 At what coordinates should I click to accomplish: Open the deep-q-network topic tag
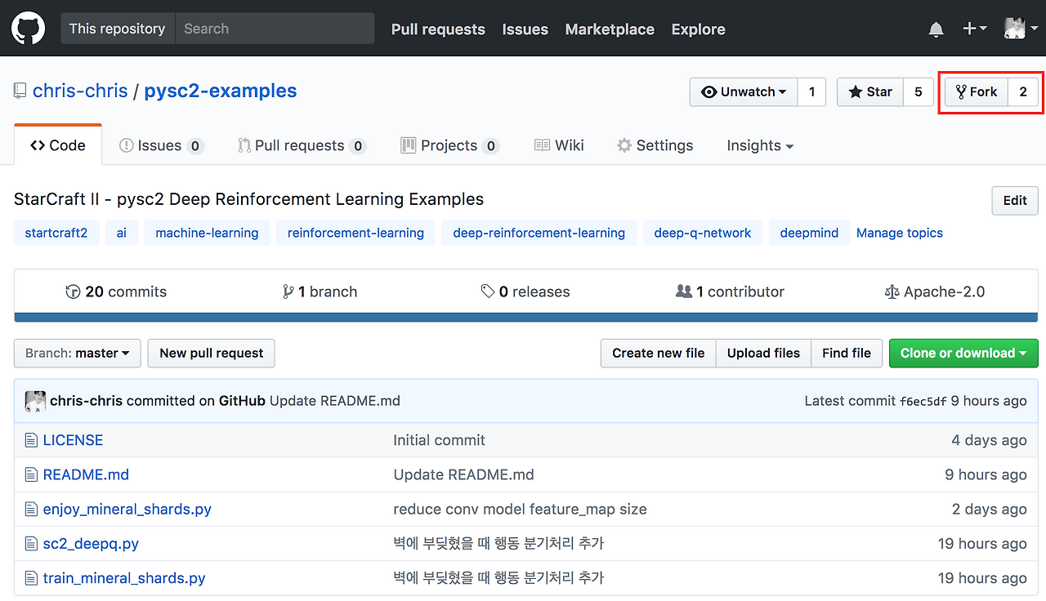(x=703, y=233)
